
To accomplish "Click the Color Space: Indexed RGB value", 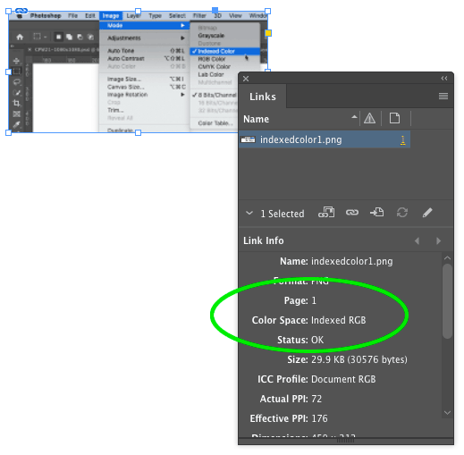I will 338,320.
